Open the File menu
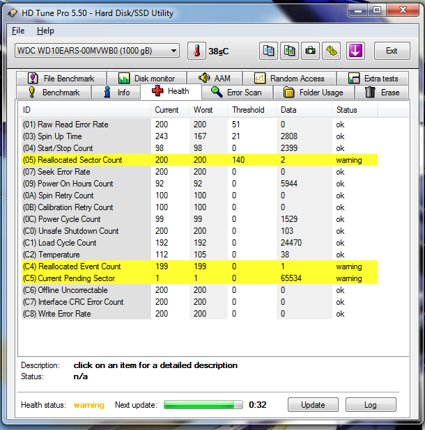Viewport: 425px width, 430px height. [x=18, y=31]
